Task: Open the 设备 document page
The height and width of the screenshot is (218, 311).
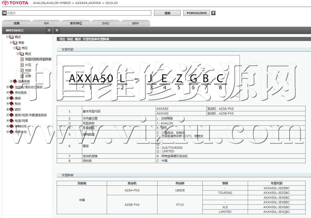Action: (x=28, y=76)
